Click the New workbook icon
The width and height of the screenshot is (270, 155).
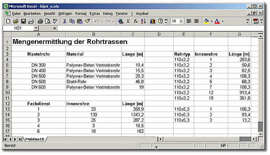coord(8,21)
